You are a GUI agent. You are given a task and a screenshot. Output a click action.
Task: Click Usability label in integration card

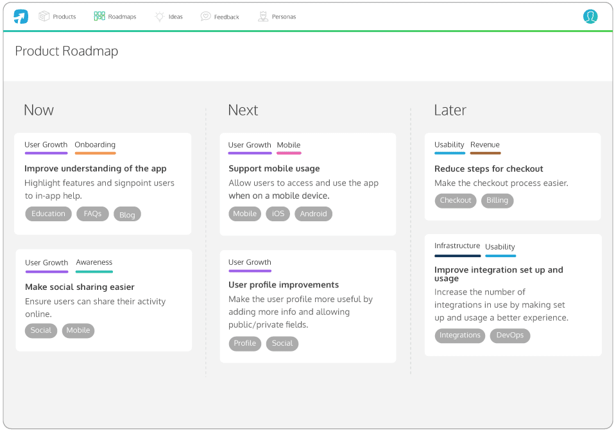tap(500, 247)
